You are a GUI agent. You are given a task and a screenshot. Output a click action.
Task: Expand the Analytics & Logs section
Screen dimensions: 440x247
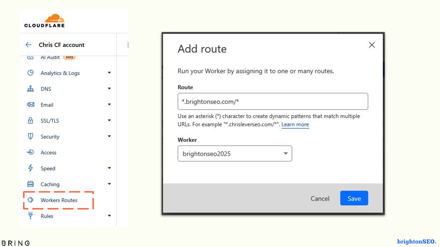pyautogui.click(x=109, y=73)
